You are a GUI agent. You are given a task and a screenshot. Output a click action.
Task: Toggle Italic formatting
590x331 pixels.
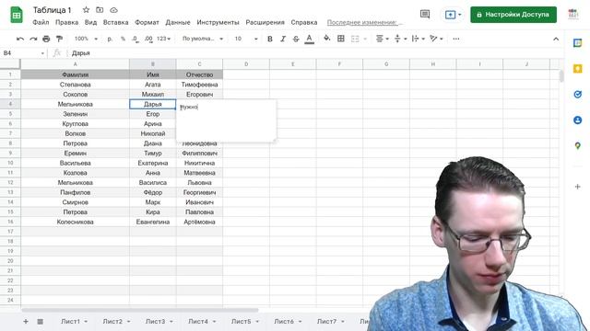pyautogui.click(x=283, y=39)
